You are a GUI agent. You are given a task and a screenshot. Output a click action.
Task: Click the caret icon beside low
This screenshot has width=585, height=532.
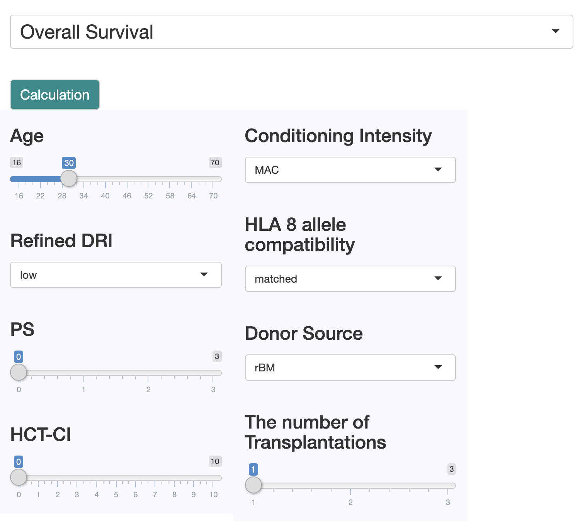pyautogui.click(x=204, y=274)
